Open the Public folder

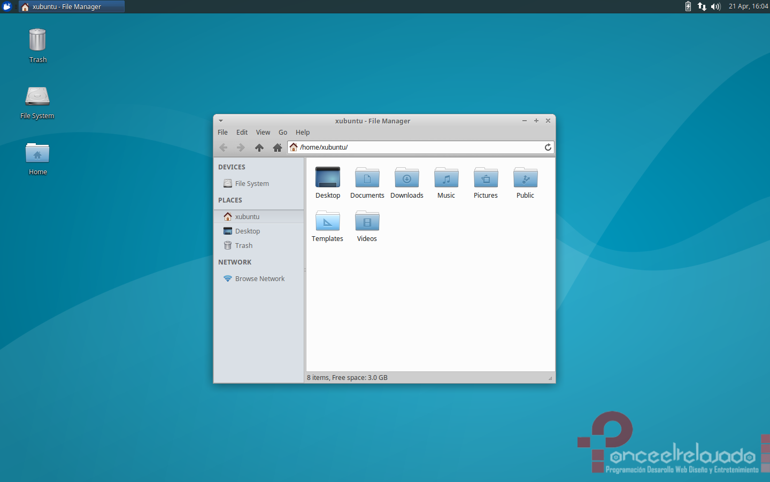tap(526, 183)
